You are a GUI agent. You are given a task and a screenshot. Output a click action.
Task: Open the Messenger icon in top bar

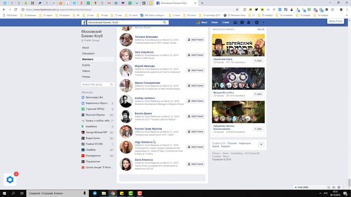(x=242, y=22)
